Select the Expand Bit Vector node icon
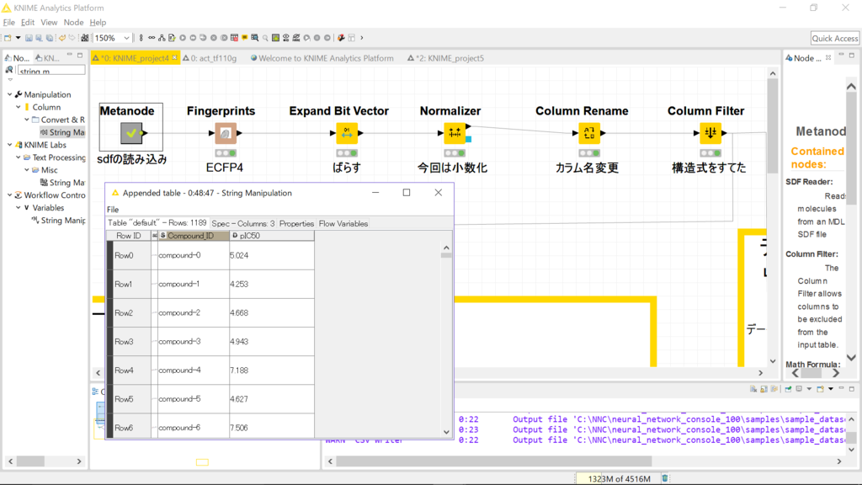 [346, 132]
